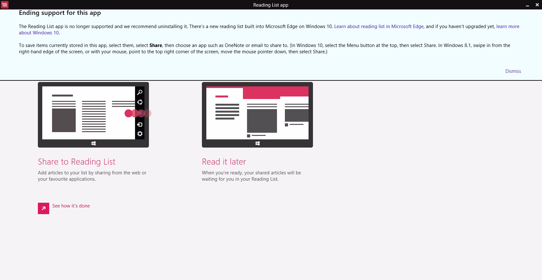The height and width of the screenshot is (280, 542).
Task: Select the 'Read it later' heading
Action: pos(224,162)
